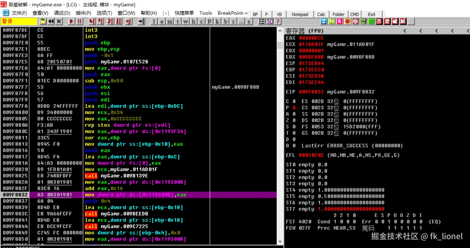The height and width of the screenshot is (248, 470).
Task: Show References with the 'r' button
Action: tap(233, 21)
